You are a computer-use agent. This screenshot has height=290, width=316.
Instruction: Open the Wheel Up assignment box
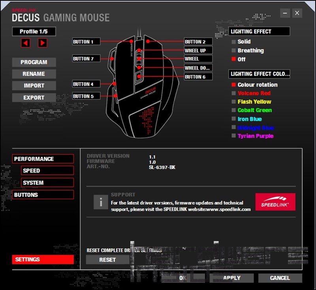198,51
